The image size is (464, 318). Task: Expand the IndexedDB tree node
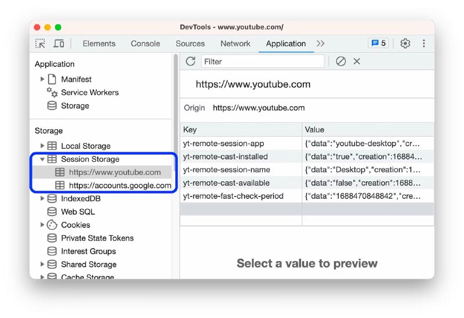coord(42,199)
